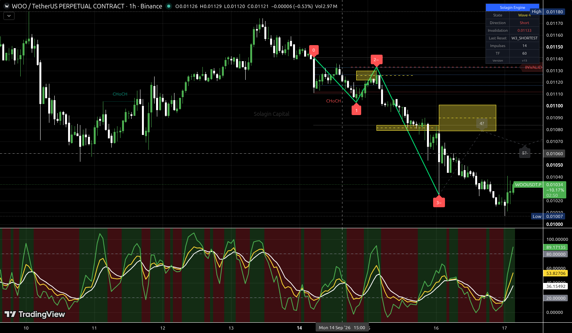The image size is (572, 333).
Task: Click the white oscillator value 36.15492
Action: point(556,286)
